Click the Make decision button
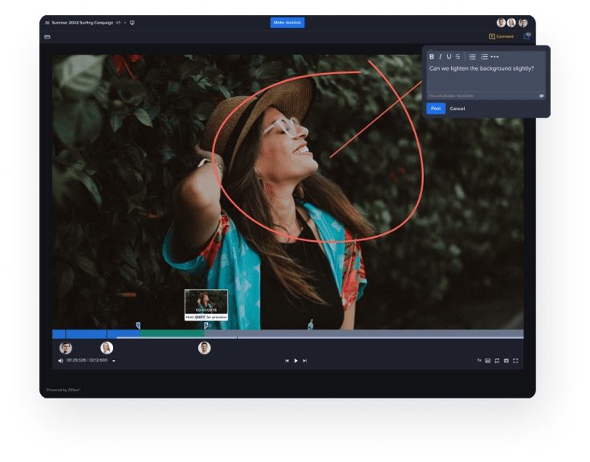The image size is (590, 462). (287, 22)
